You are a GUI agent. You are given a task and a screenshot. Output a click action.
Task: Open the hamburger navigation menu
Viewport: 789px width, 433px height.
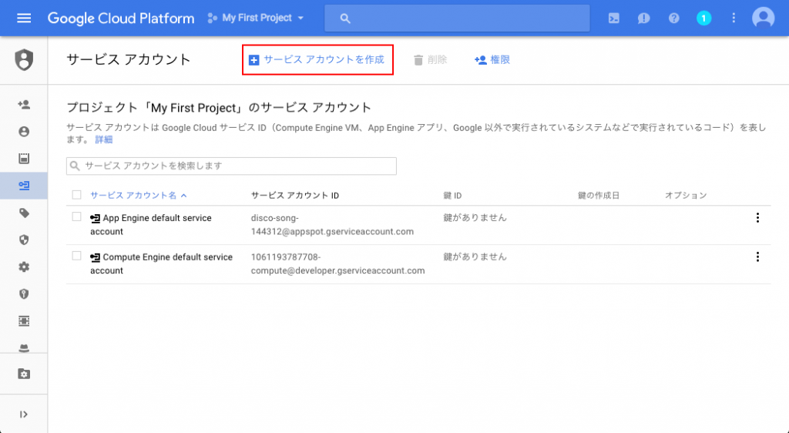coord(24,18)
